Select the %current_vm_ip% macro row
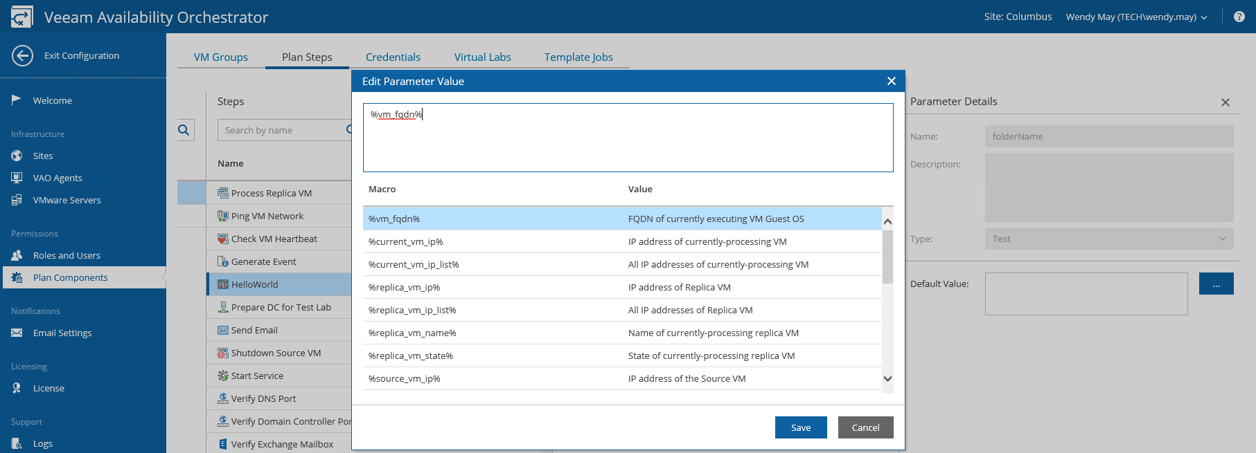This screenshot has width=1256, height=453. click(622, 241)
